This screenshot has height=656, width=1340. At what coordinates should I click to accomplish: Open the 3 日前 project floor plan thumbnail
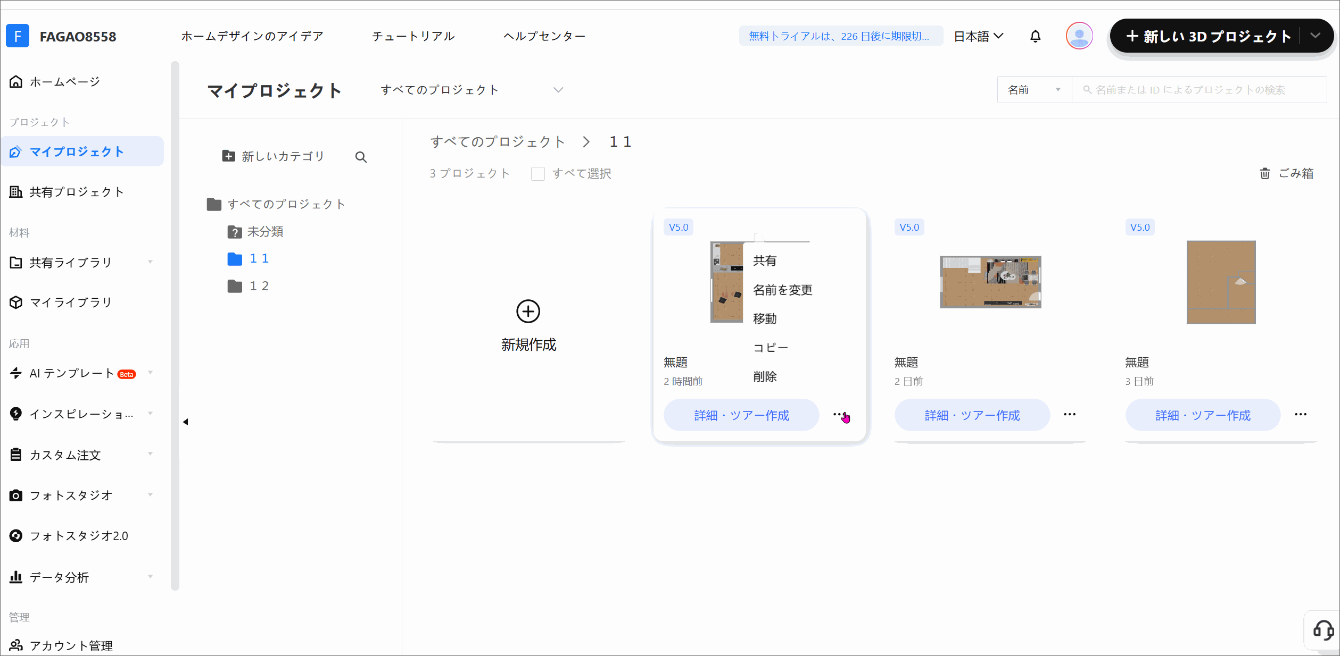(x=1221, y=282)
